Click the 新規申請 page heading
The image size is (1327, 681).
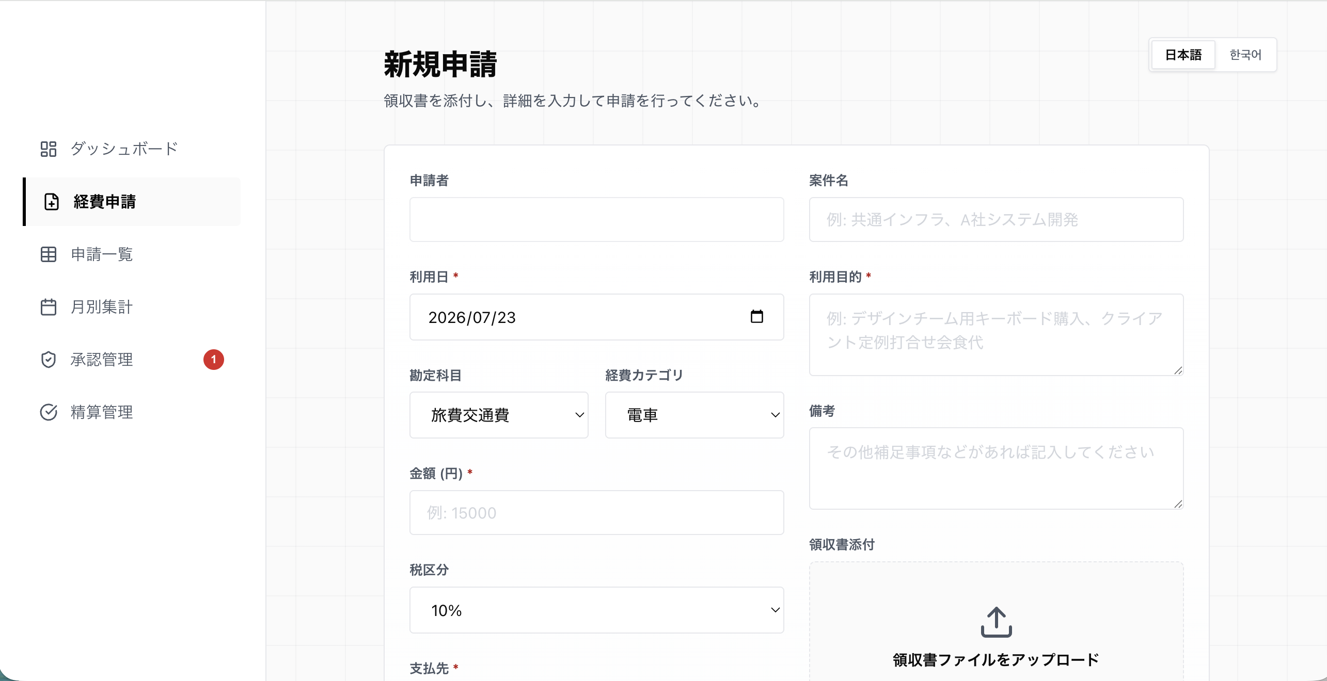(x=440, y=64)
